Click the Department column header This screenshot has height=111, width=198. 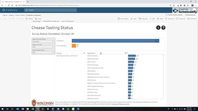(x=91, y=53)
